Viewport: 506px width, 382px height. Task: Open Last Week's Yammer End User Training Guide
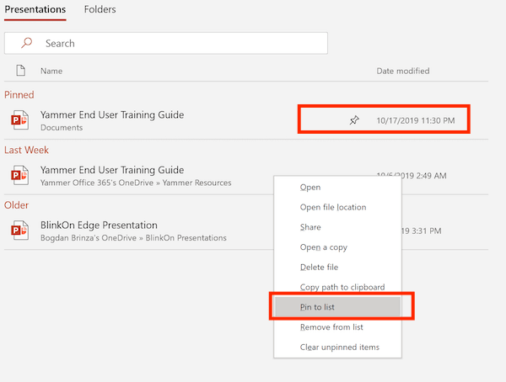[x=112, y=170]
